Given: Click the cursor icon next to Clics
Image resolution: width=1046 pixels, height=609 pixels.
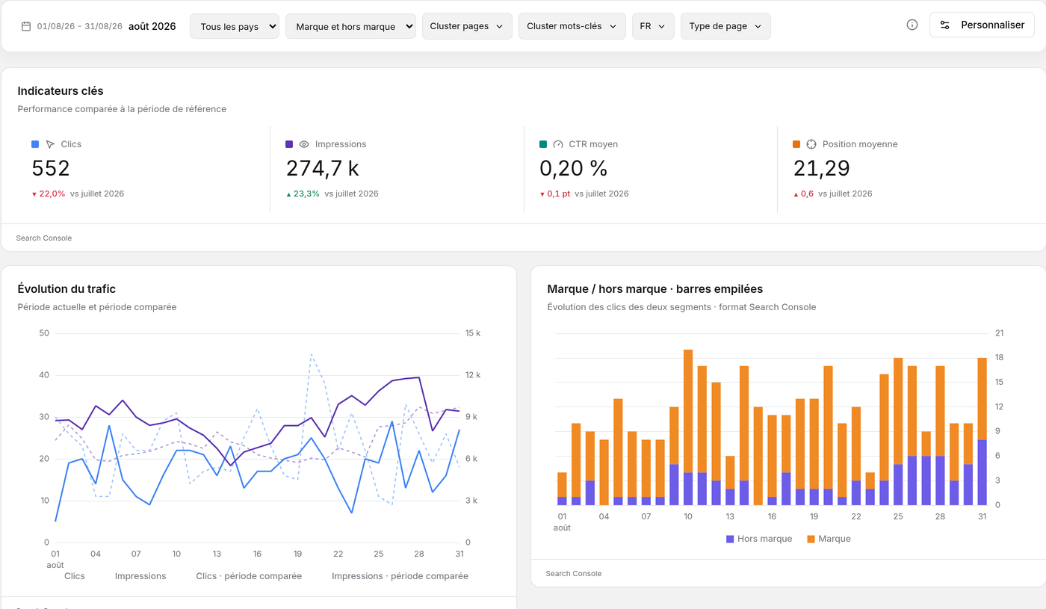Looking at the screenshot, I should [50, 144].
